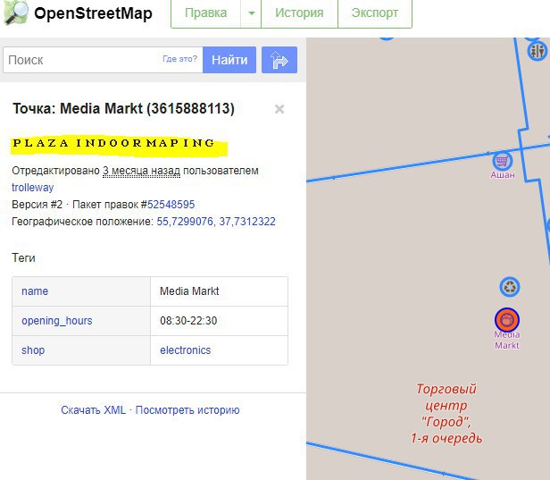Screen dimensions: 550x480
Task: Open the 'opening_hours' tag key link
Action: coord(57,321)
